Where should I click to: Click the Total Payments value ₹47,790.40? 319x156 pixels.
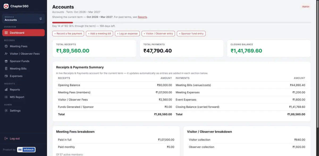pyautogui.click(x=157, y=51)
